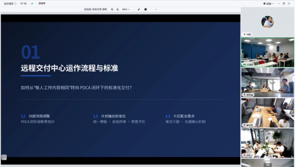Click the microphone icon on the wooden-table tile
295x167 pixels.
click(245, 125)
